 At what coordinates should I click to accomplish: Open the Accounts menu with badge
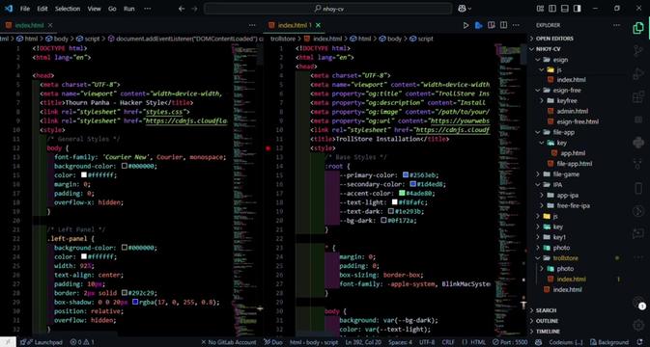638,304
